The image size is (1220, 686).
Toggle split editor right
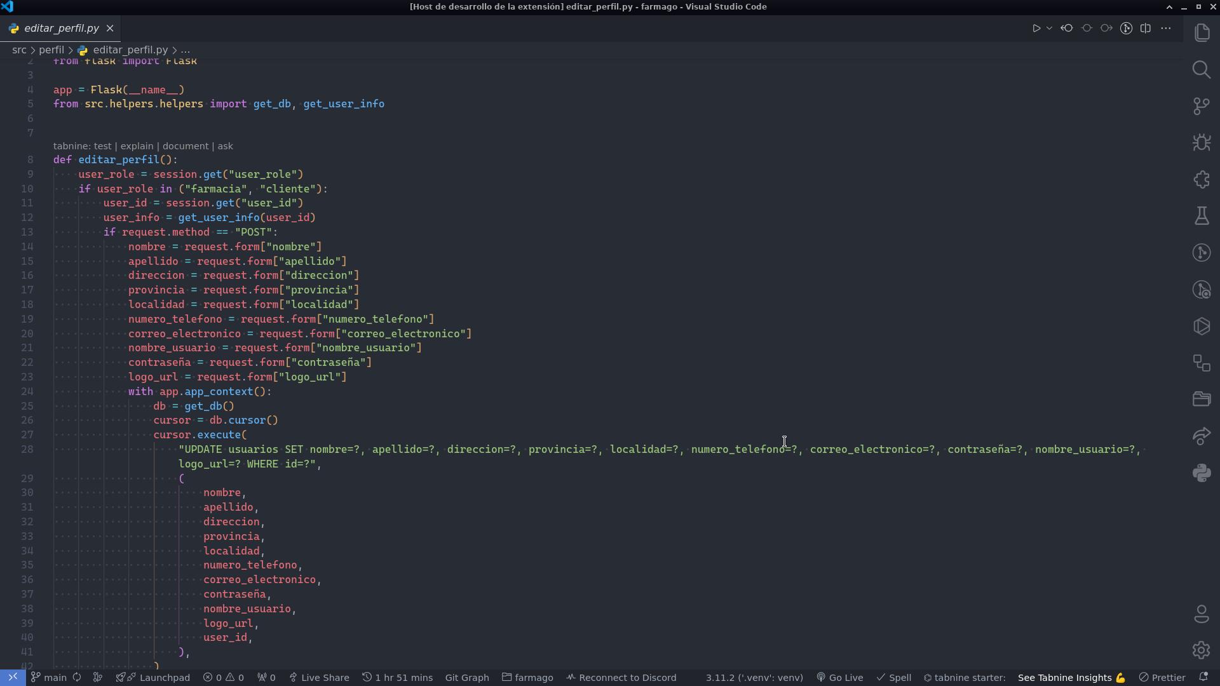click(1146, 29)
